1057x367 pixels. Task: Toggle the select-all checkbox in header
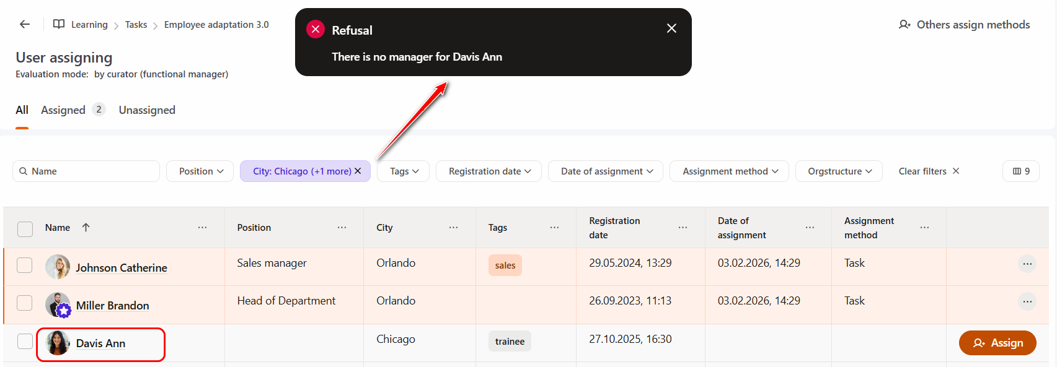(x=25, y=229)
